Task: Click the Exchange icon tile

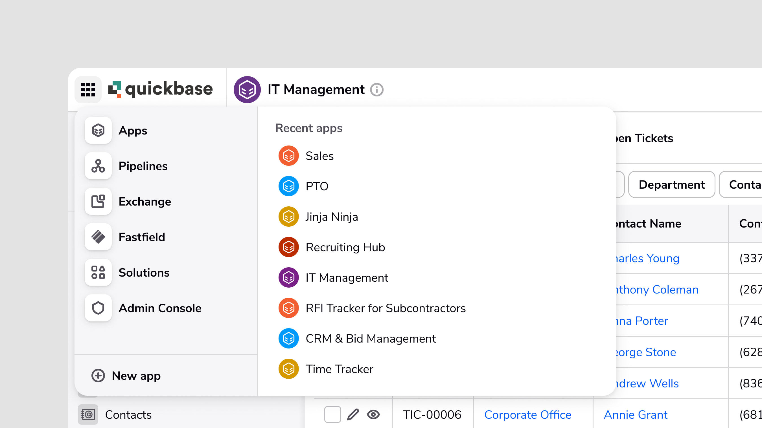Action: coord(98,201)
